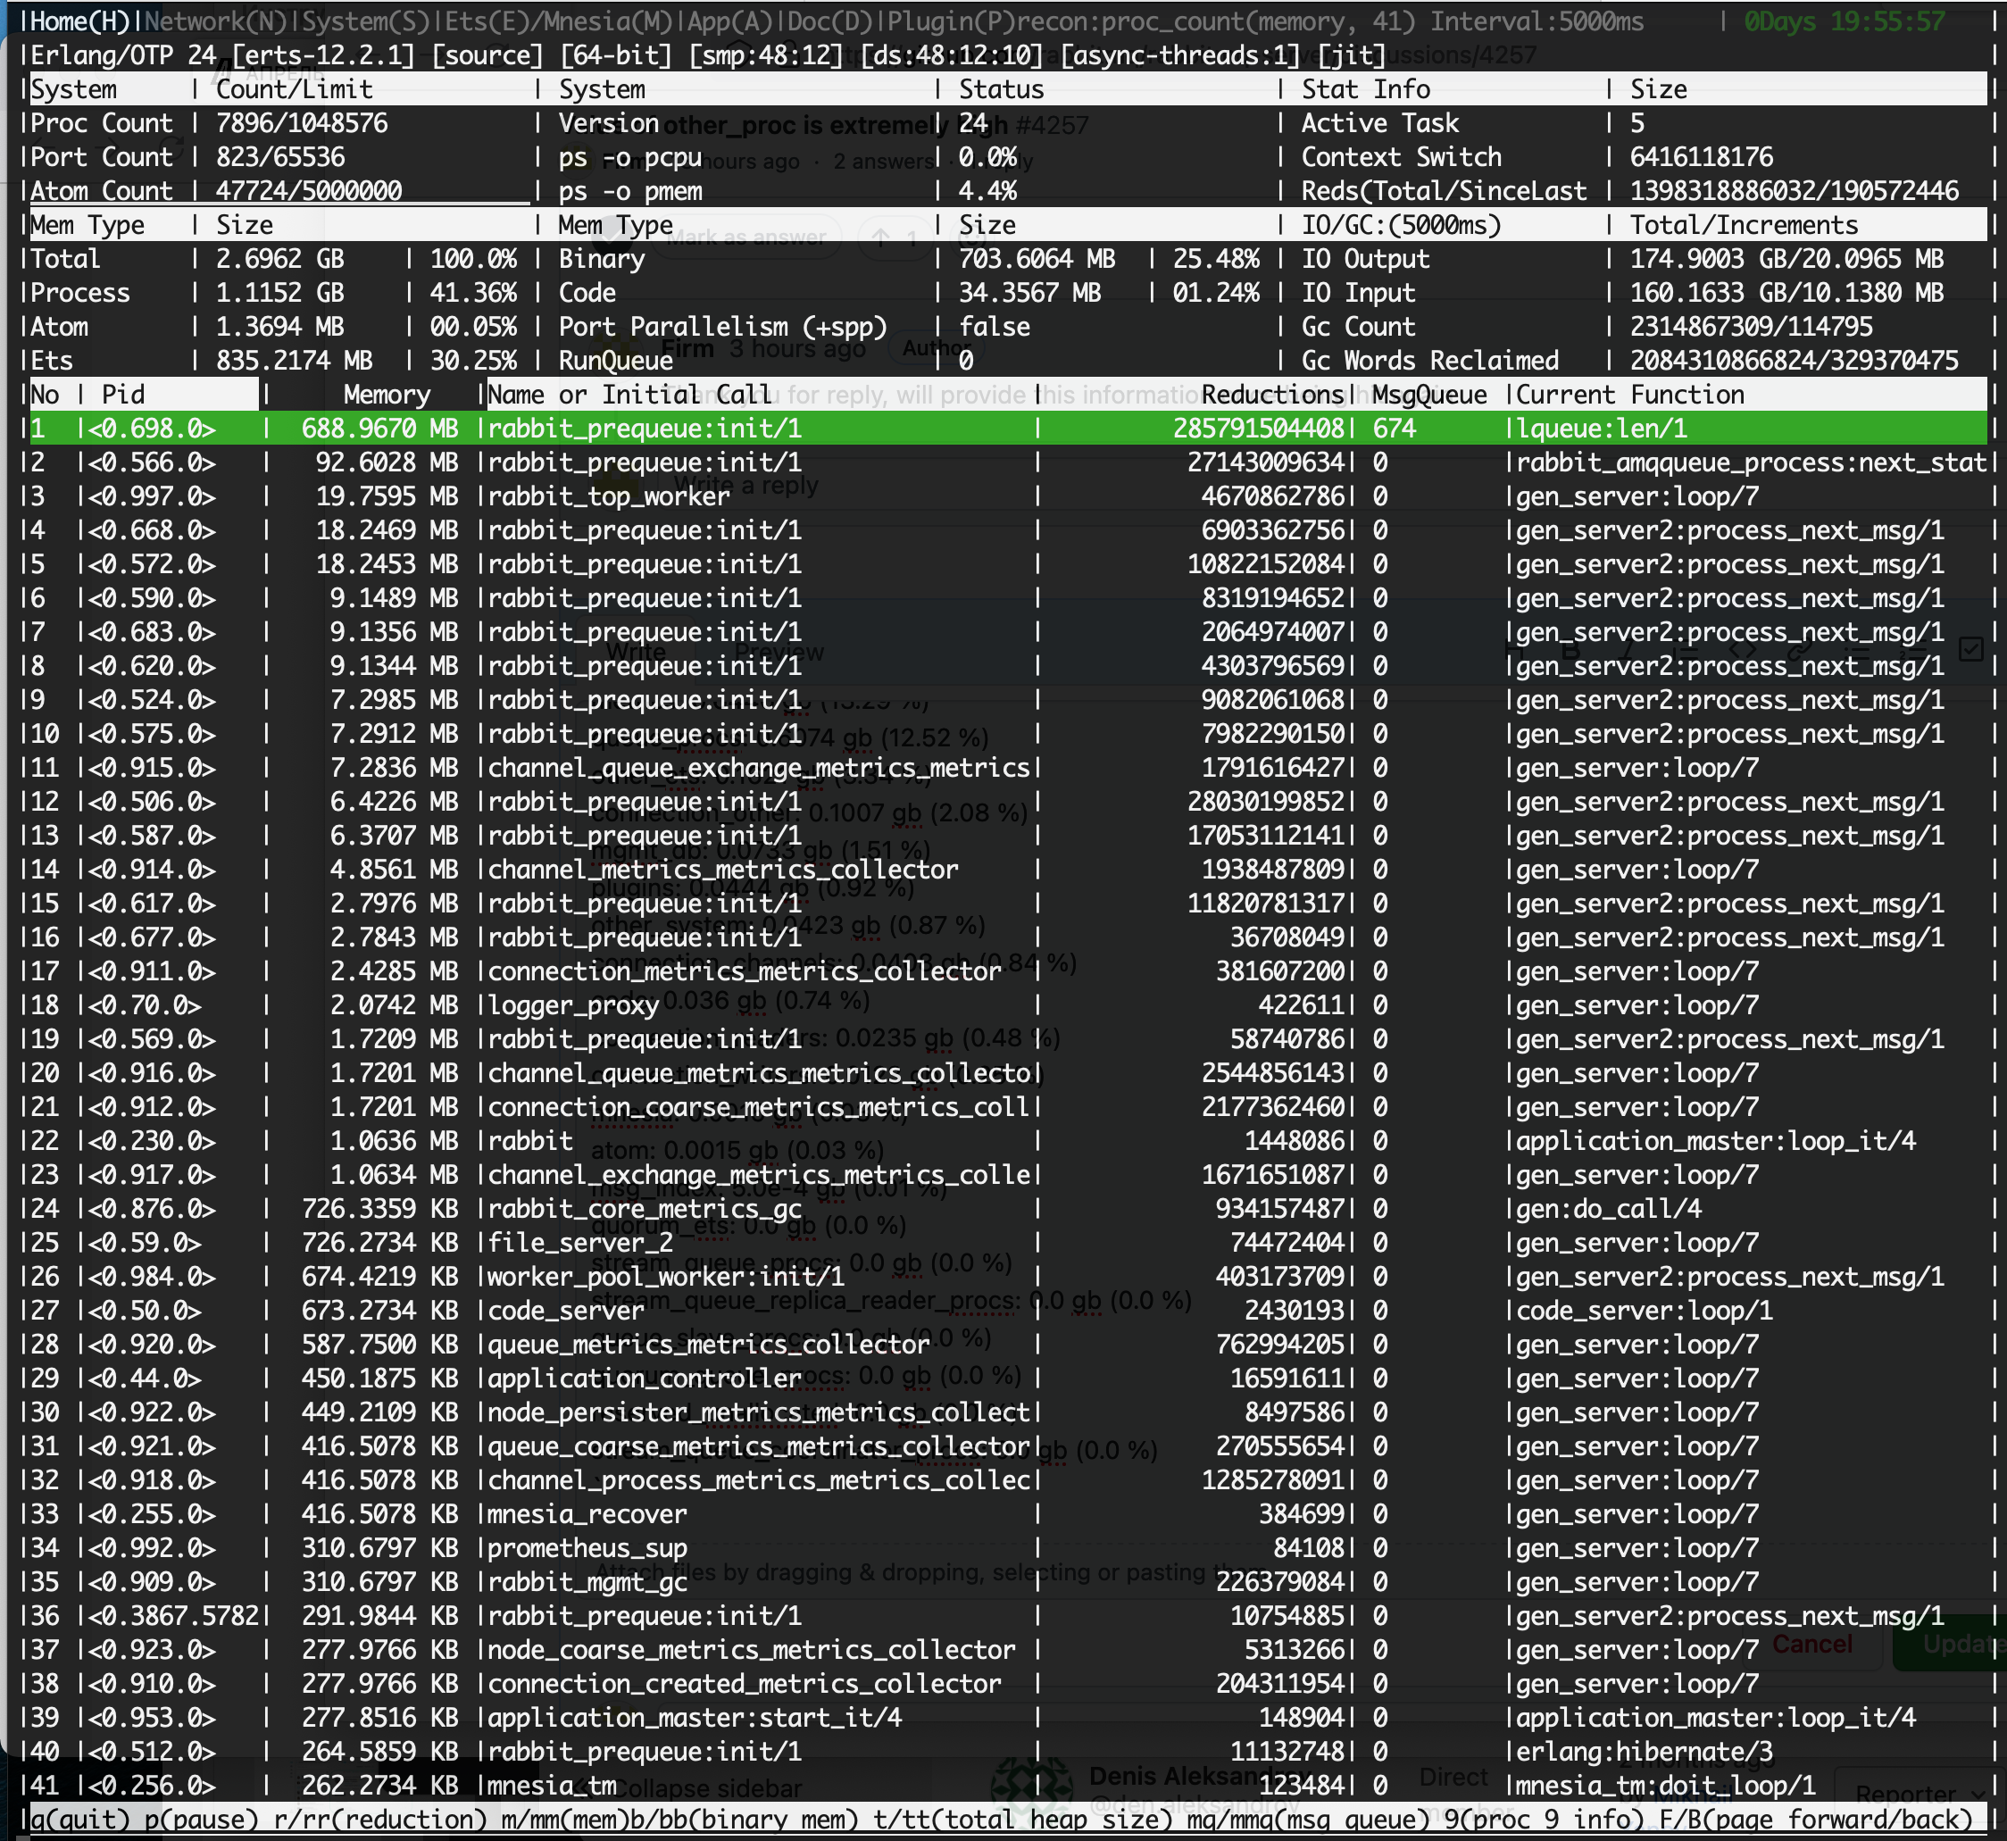Click Gc Words Reclaimed value

point(1794,361)
